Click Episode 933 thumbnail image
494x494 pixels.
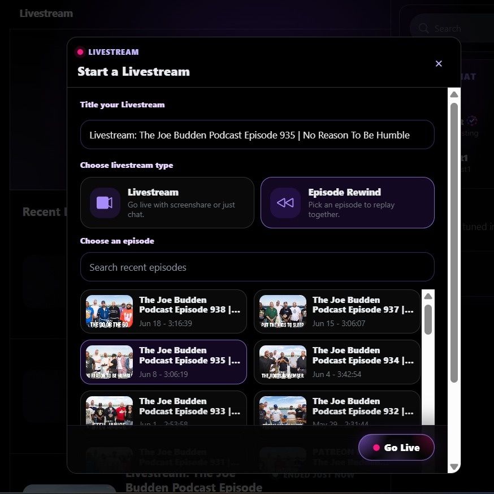[x=109, y=410]
